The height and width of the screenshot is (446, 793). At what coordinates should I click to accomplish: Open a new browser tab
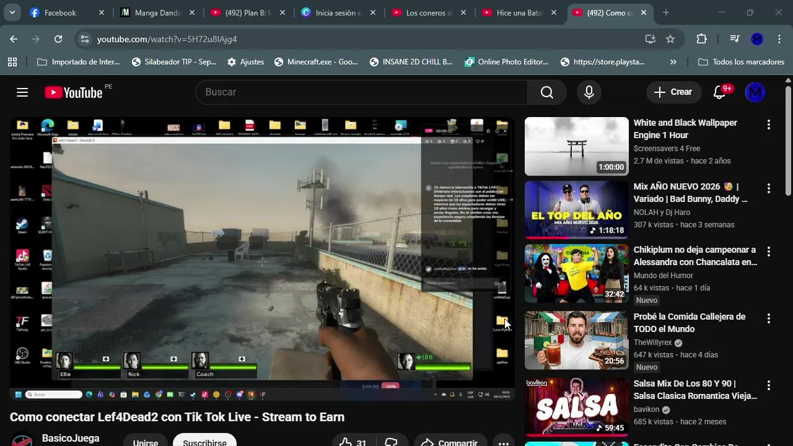666,12
